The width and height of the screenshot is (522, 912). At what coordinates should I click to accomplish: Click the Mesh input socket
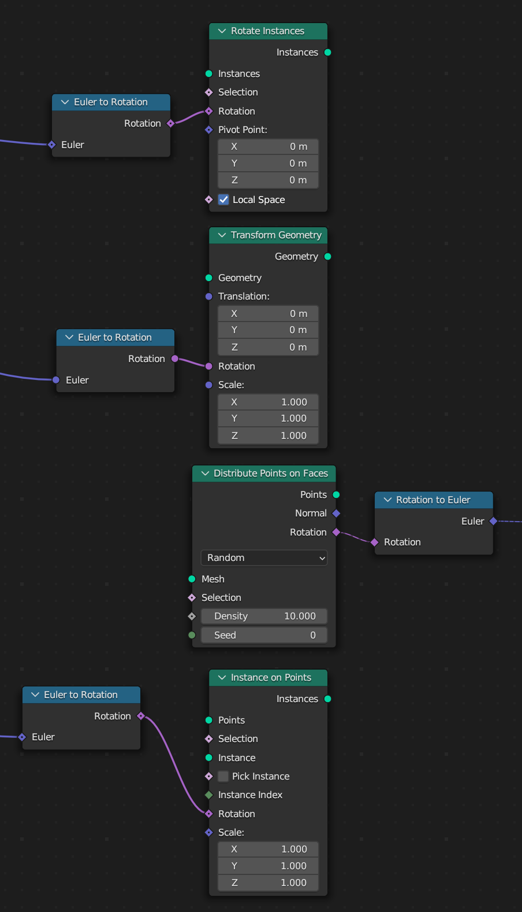point(192,579)
